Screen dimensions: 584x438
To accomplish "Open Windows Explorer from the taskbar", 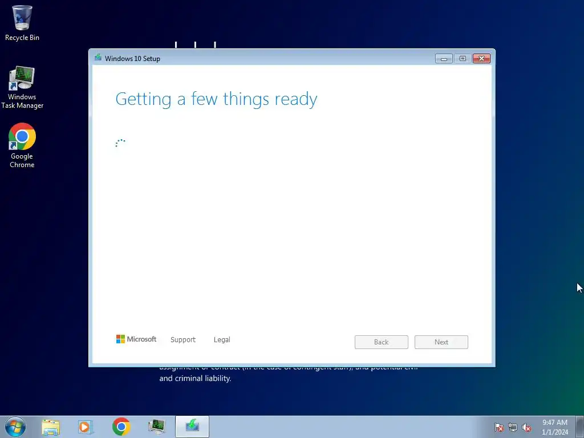I will coord(51,427).
